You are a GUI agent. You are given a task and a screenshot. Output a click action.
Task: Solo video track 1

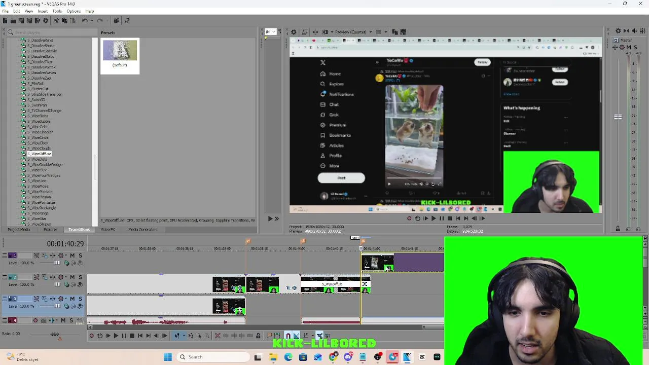(80, 255)
